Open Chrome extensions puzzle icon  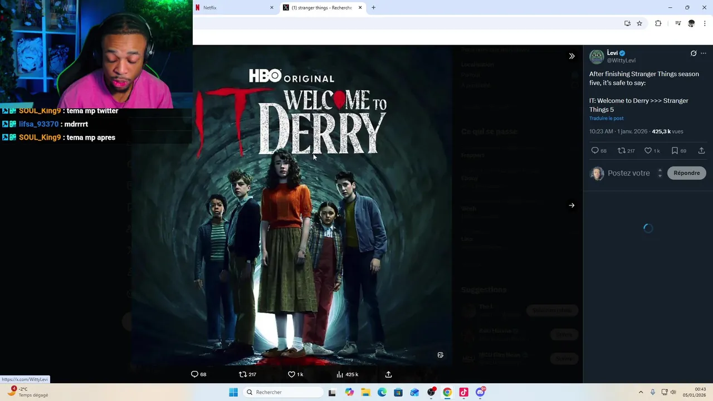pyautogui.click(x=658, y=23)
